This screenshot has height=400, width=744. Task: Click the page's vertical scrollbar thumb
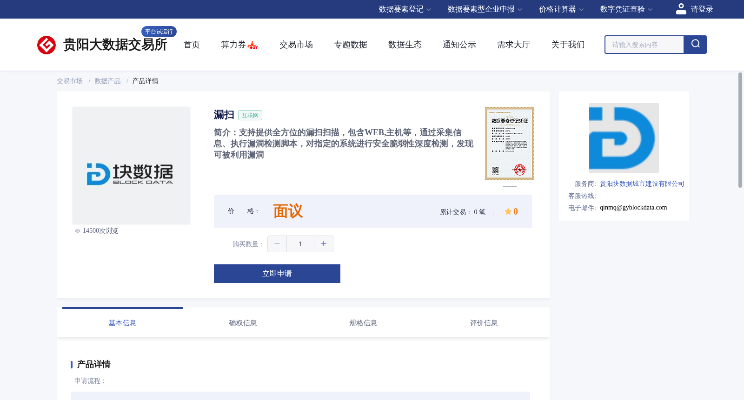coord(740,130)
